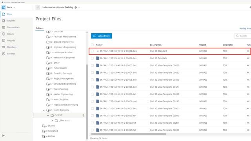
Task: Collapse the Civil 3D folder chevron
Action: (48, 115)
